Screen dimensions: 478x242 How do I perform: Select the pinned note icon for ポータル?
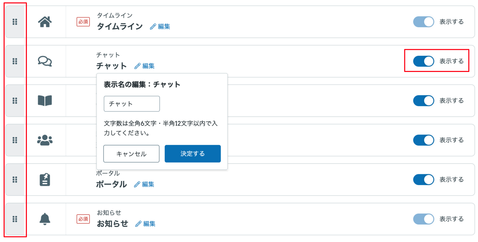pyautogui.click(x=45, y=179)
